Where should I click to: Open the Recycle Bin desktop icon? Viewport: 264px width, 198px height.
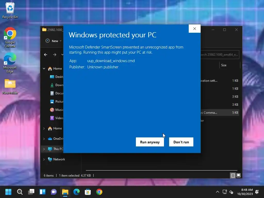click(x=10, y=10)
